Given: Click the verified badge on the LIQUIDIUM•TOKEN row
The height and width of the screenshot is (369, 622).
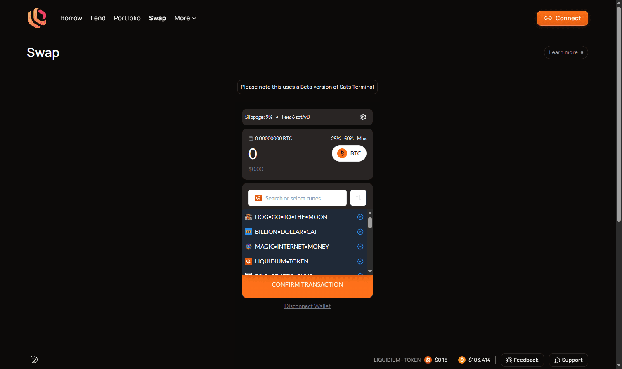Looking at the screenshot, I should pos(360,261).
